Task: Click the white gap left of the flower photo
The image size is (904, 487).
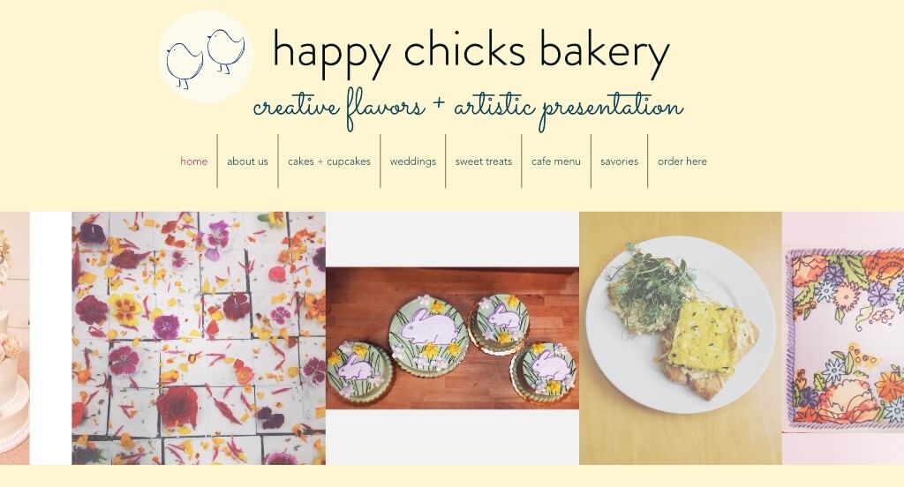Action: (50, 338)
